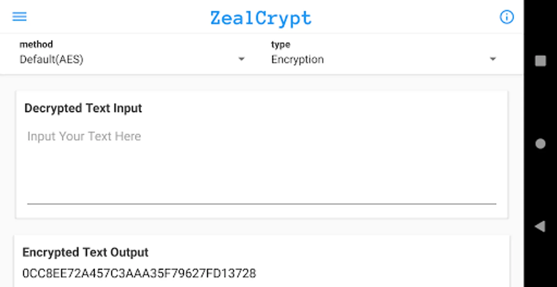Click the 'Encrypted Text Output' heading
Screen dimensions: 557x287
[x=85, y=253]
